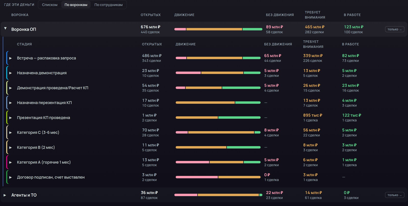
Task: Expand stage «Встреча — распаковка запроса»
Action: click(x=10, y=58)
